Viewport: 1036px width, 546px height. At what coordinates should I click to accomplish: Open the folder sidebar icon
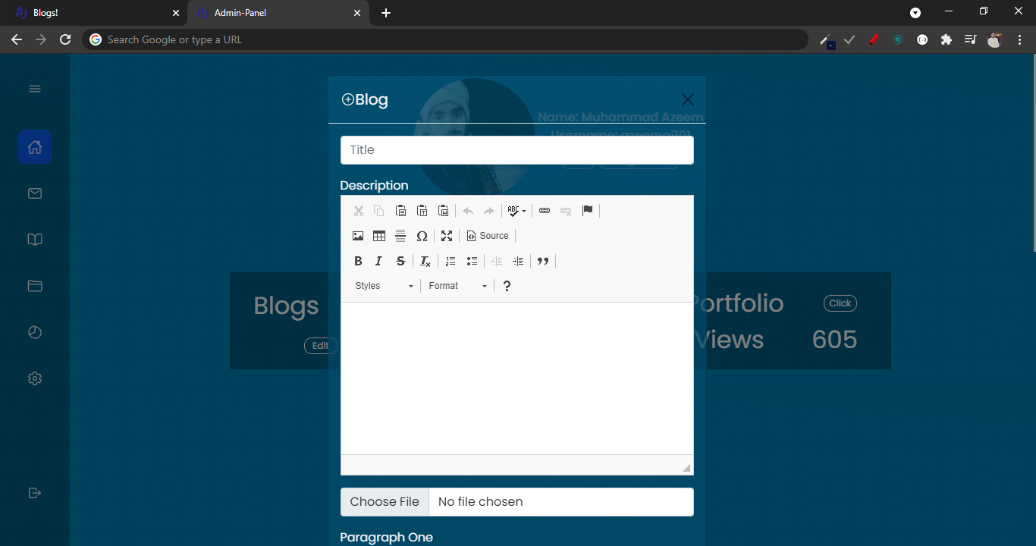click(35, 286)
